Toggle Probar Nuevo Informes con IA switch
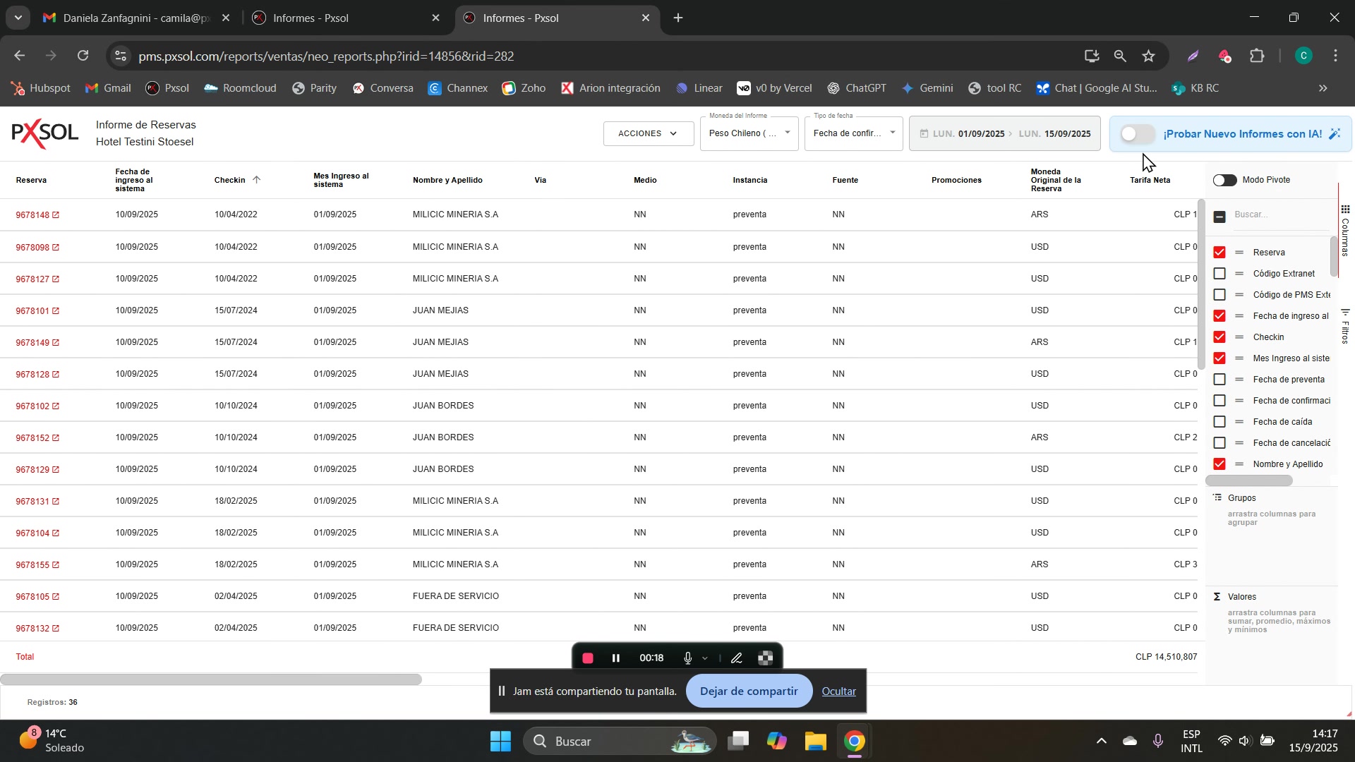This screenshot has width=1355, height=762. 1138,134
